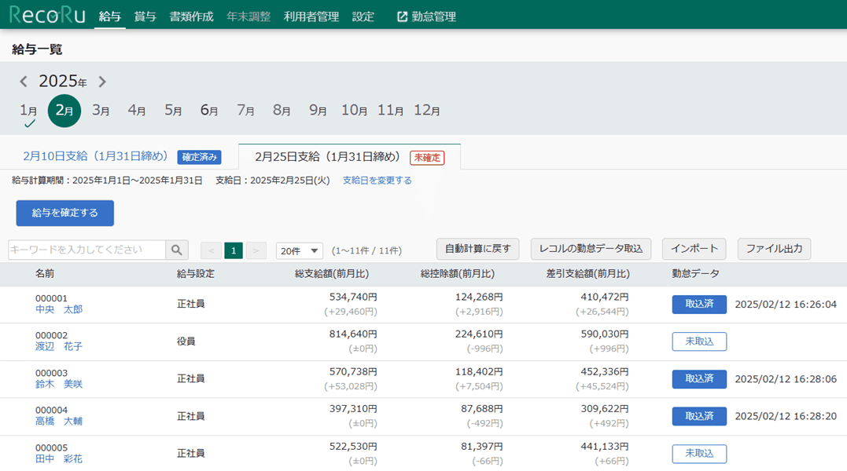Toggle 未取込 button for 渡辺 花子
The image size is (847, 471).
click(x=699, y=341)
